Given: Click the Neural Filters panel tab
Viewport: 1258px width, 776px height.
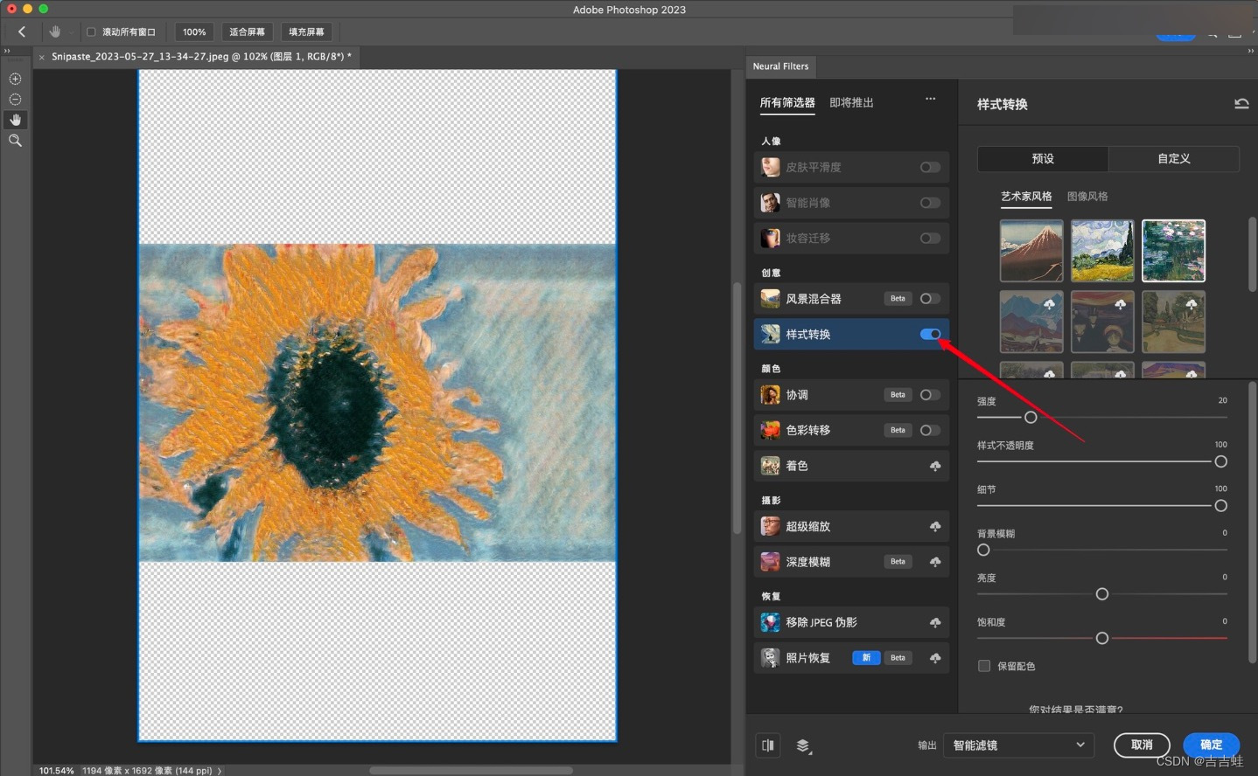Looking at the screenshot, I should click(780, 66).
